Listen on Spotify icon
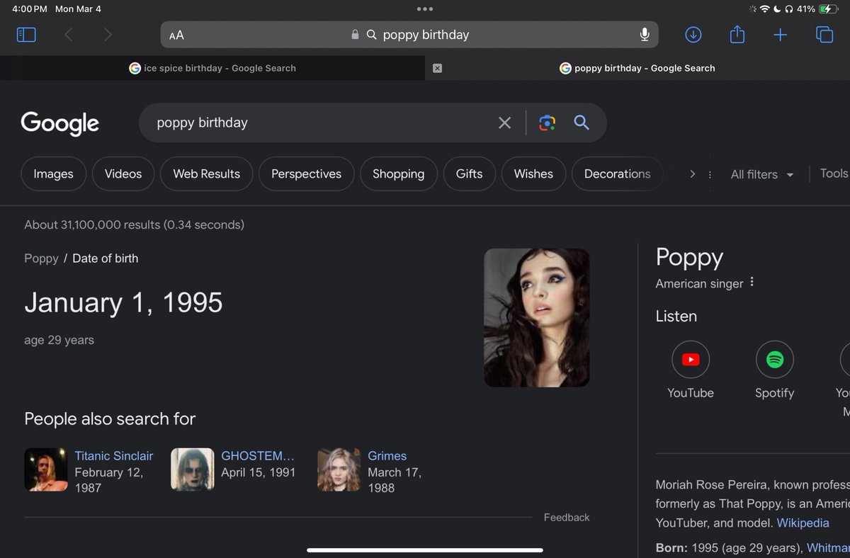 pyautogui.click(x=775, y=360)
